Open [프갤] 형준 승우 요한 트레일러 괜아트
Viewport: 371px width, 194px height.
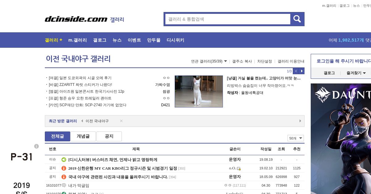click(x=80, y=98)
